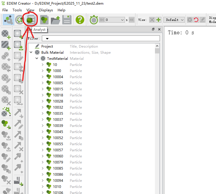This screenshot has height=194, width=216.
Task: Select the Bulk Material tree item
Action: click(x=52, y=53)
